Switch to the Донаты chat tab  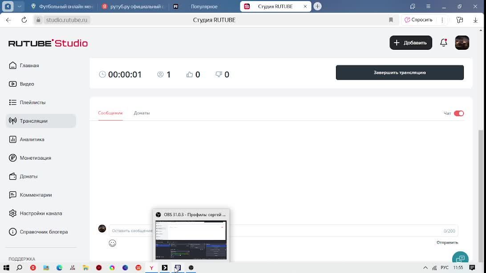(142, 113)
